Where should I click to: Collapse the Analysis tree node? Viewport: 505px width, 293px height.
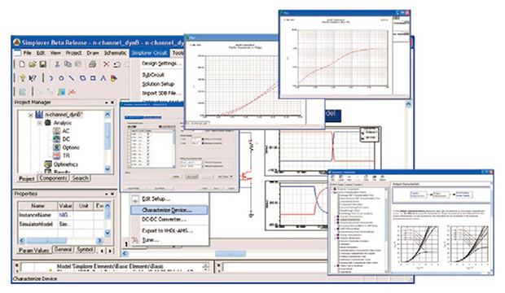point(39,123)
